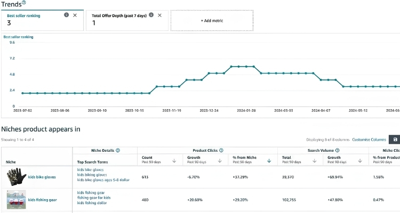Sort by Product Clicks Count column
The height and width of the screenshot is (213, 400).
tap(174, 161)
